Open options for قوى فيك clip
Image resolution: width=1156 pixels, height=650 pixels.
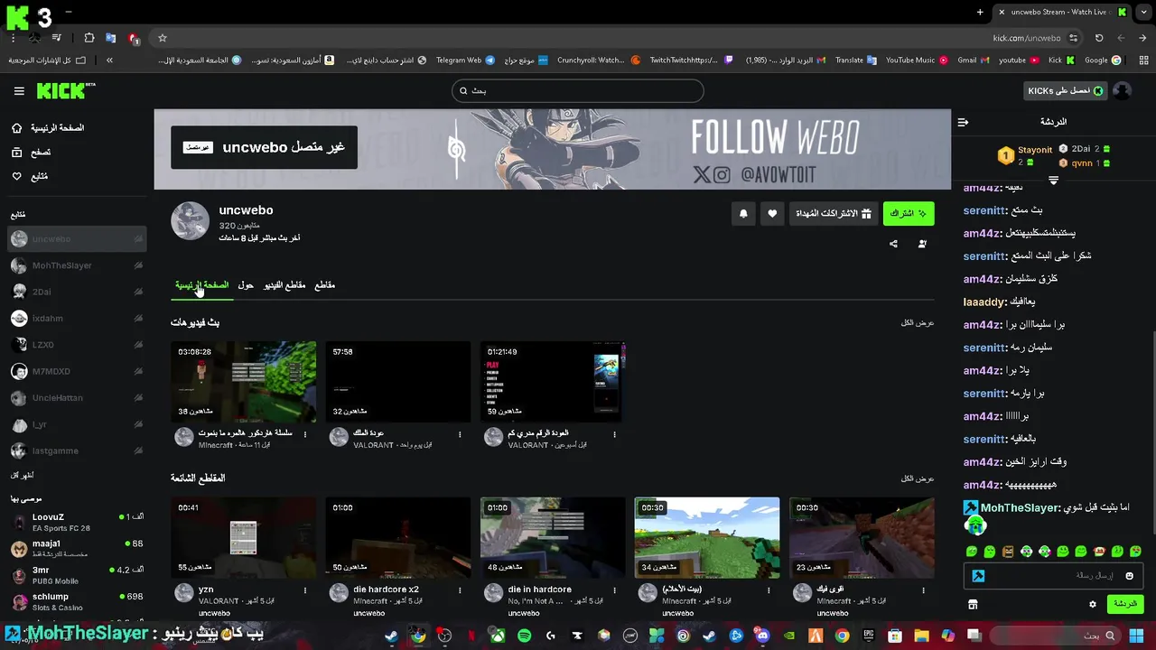(923, 590)
